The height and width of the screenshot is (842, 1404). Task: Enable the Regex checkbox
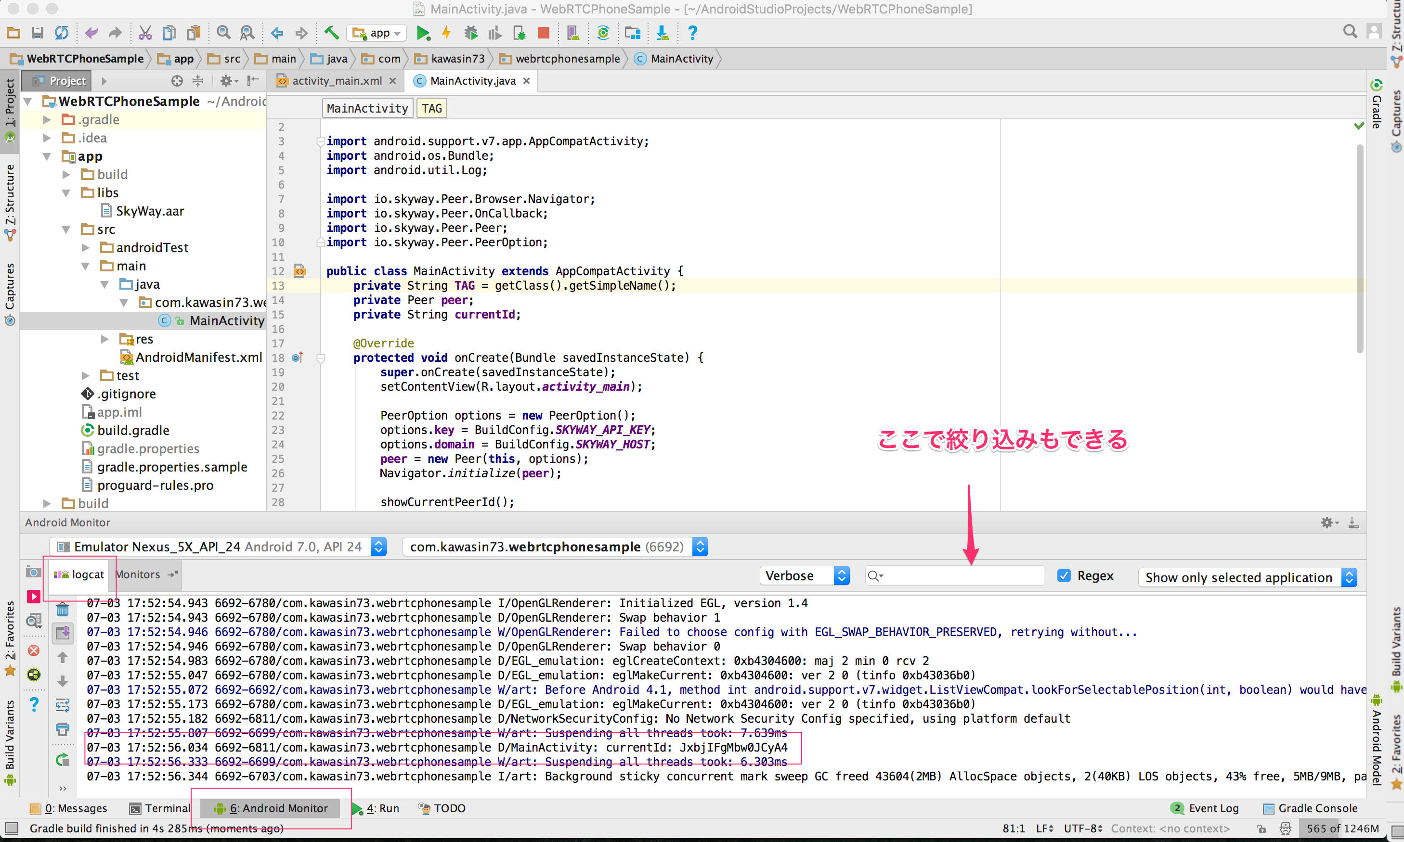(x=1064, y=575)
